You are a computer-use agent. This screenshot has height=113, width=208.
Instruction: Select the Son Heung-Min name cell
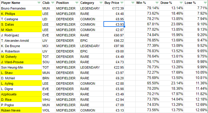click(21, 67)
